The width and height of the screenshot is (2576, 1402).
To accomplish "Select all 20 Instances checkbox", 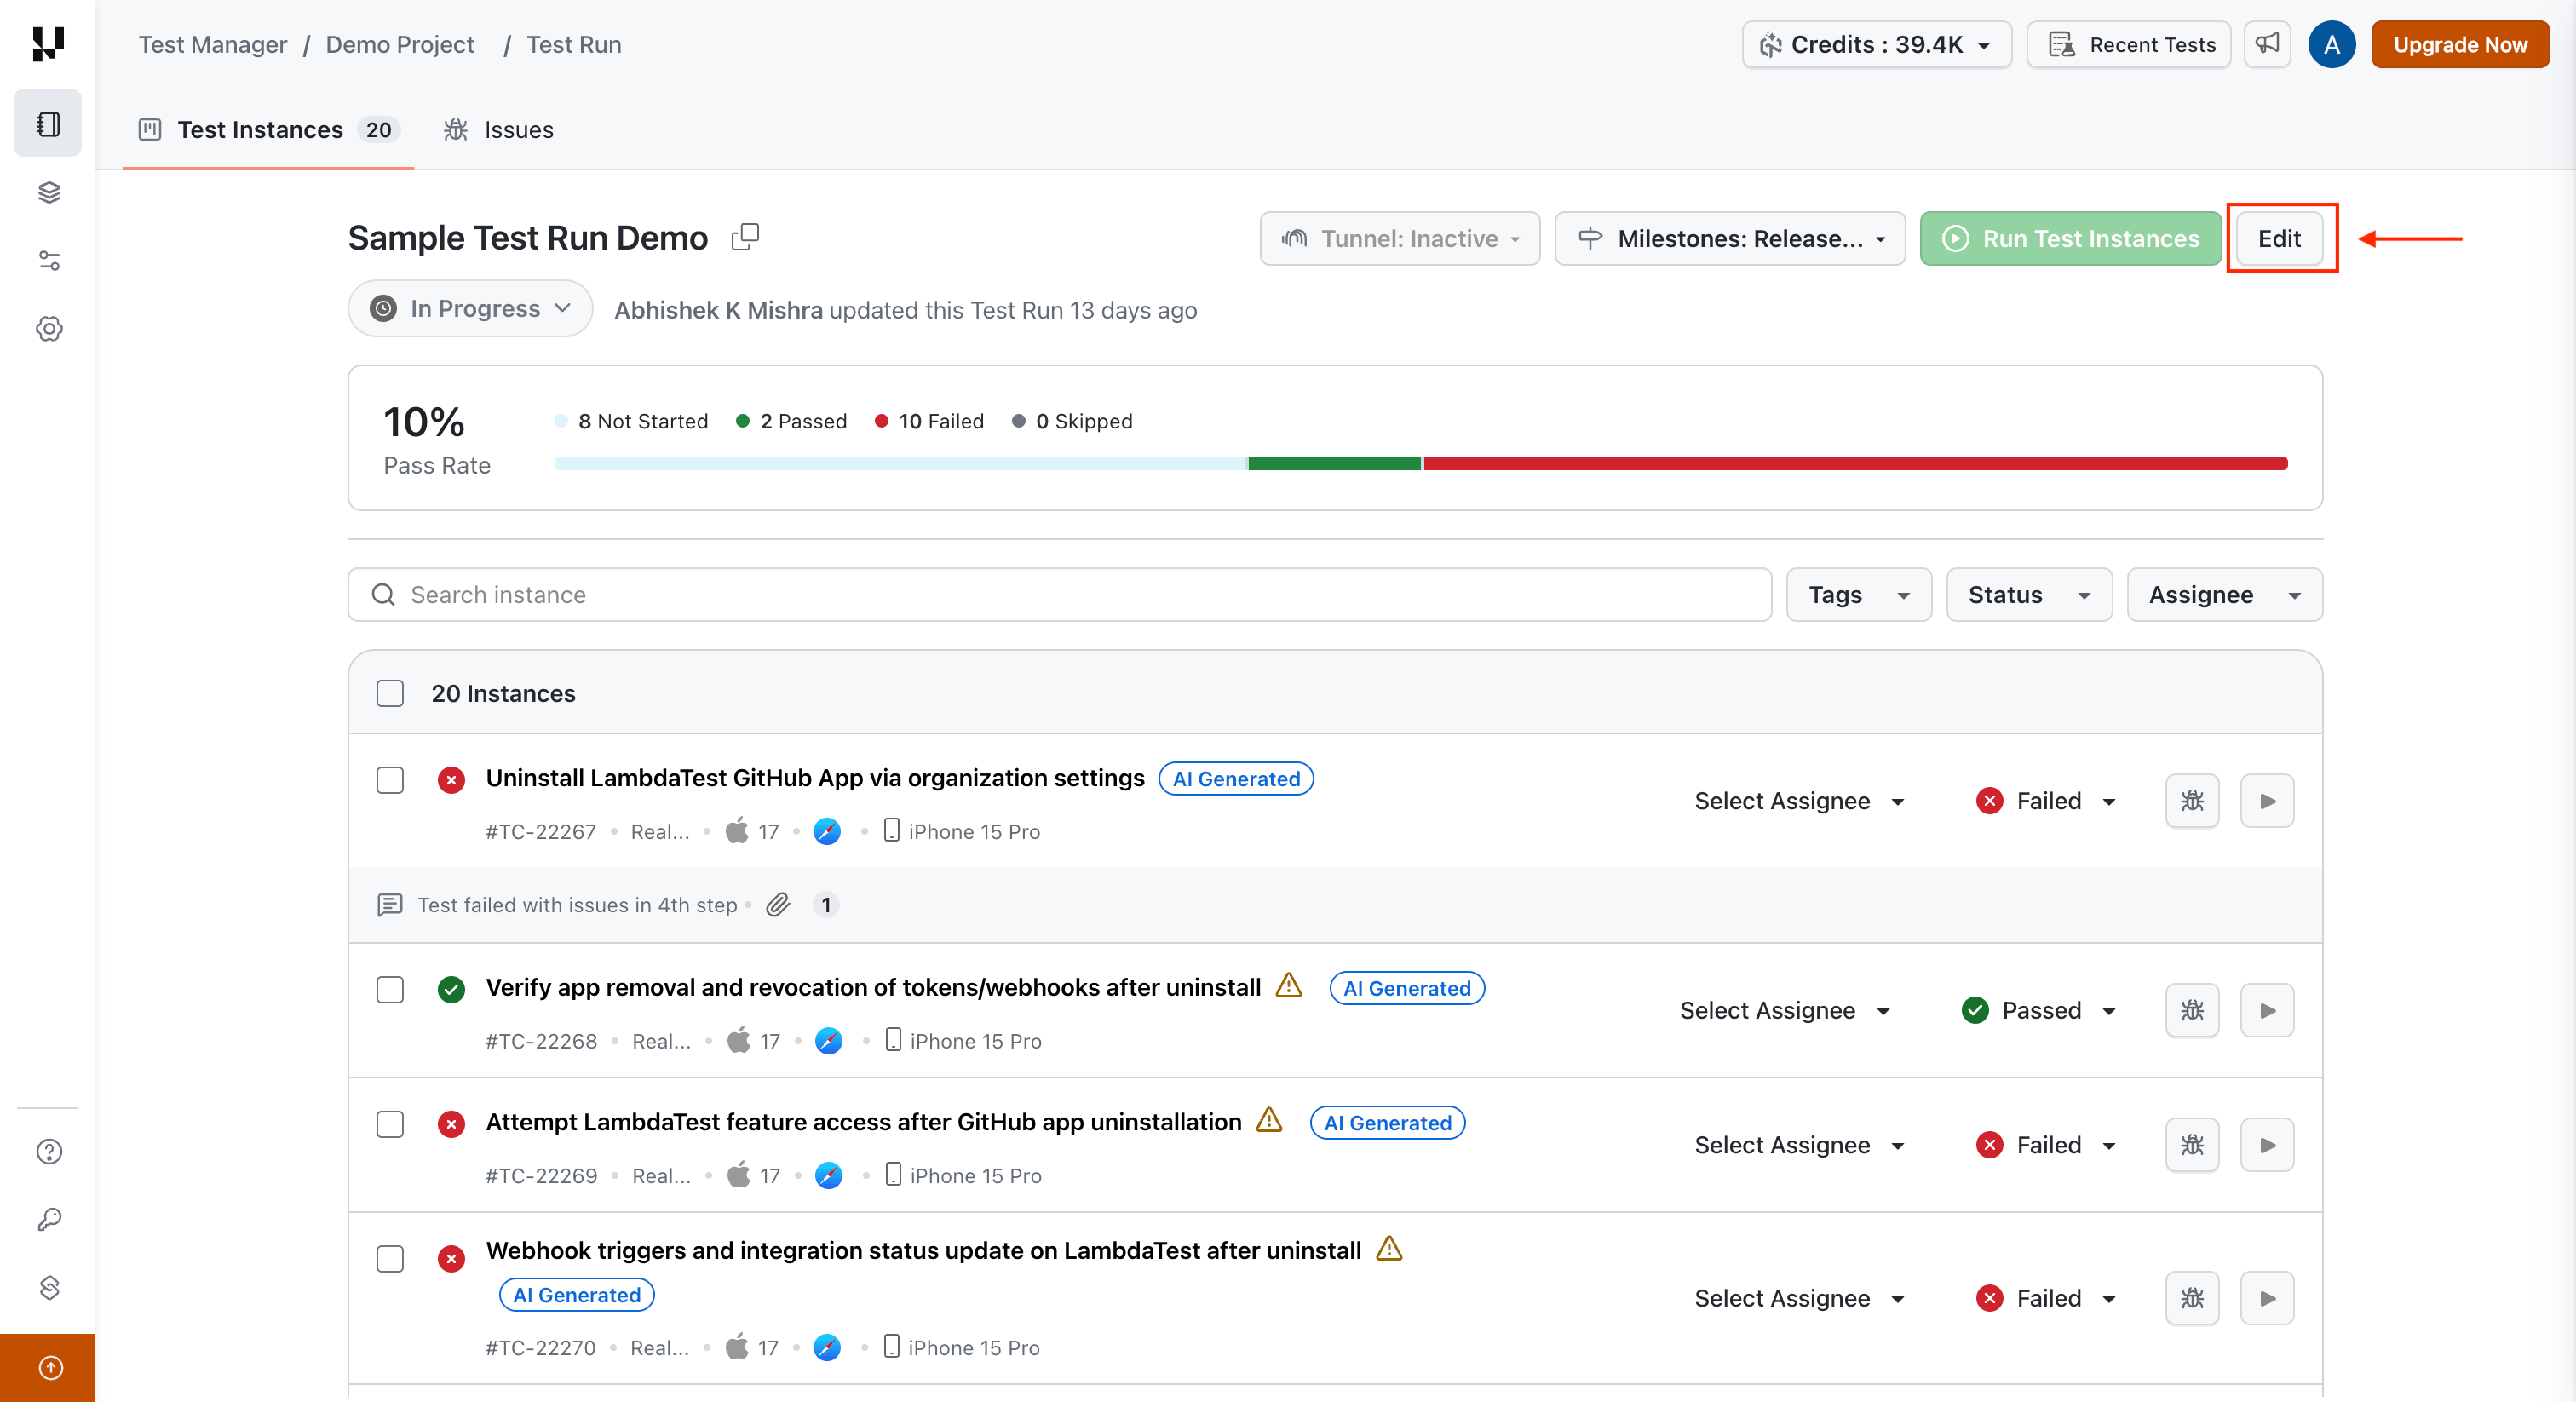I will [x=390, y=693].
